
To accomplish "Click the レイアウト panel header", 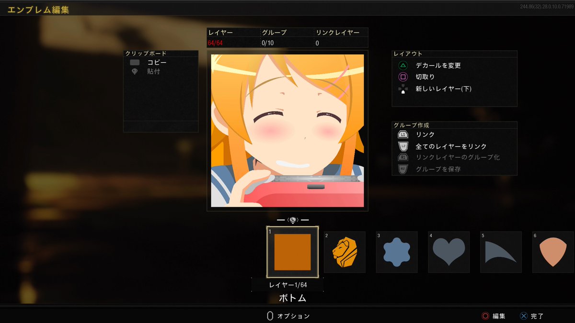I will coord(408,54).
